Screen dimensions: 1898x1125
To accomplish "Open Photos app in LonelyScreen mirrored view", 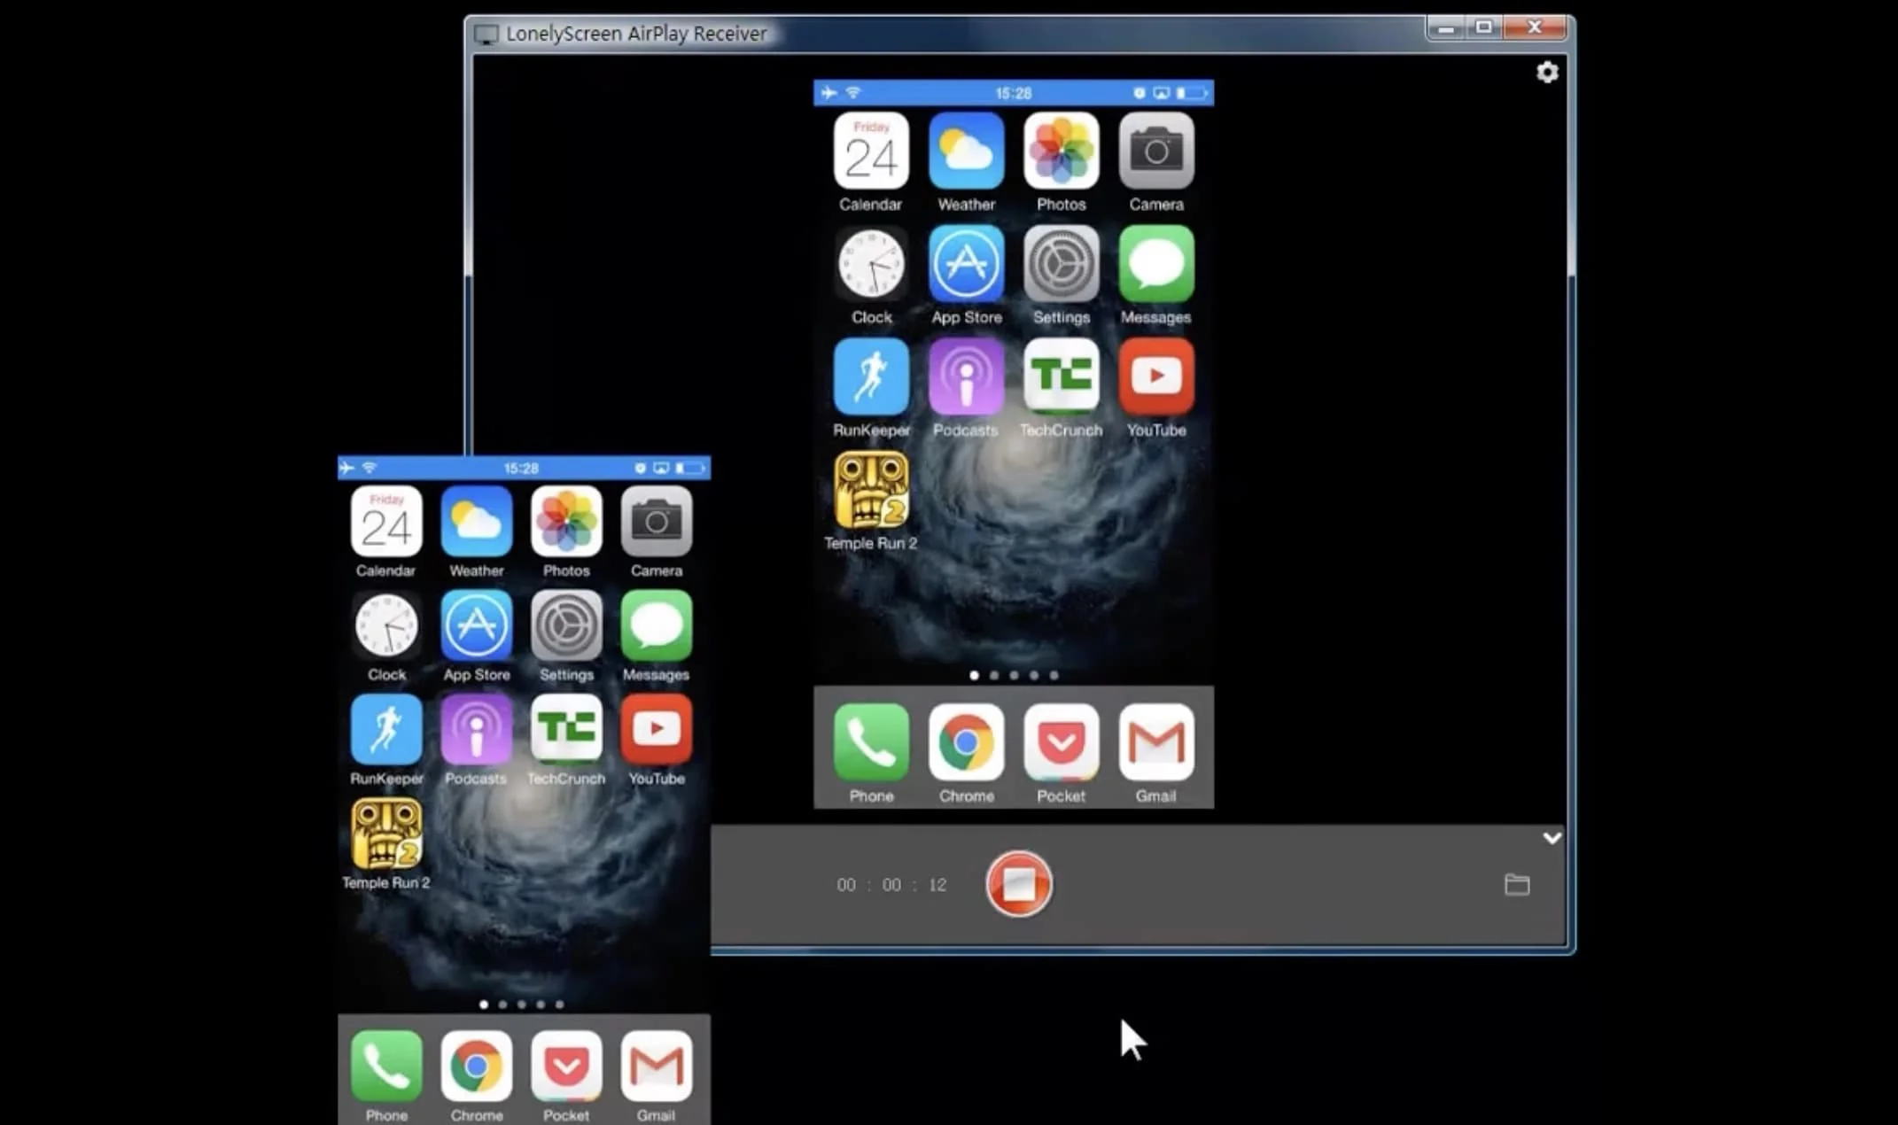I will click(x=1061, y=151).
